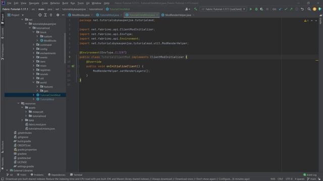Open the Build menu
The height and width of the screenshot is (181, 323).
point(65,4)
